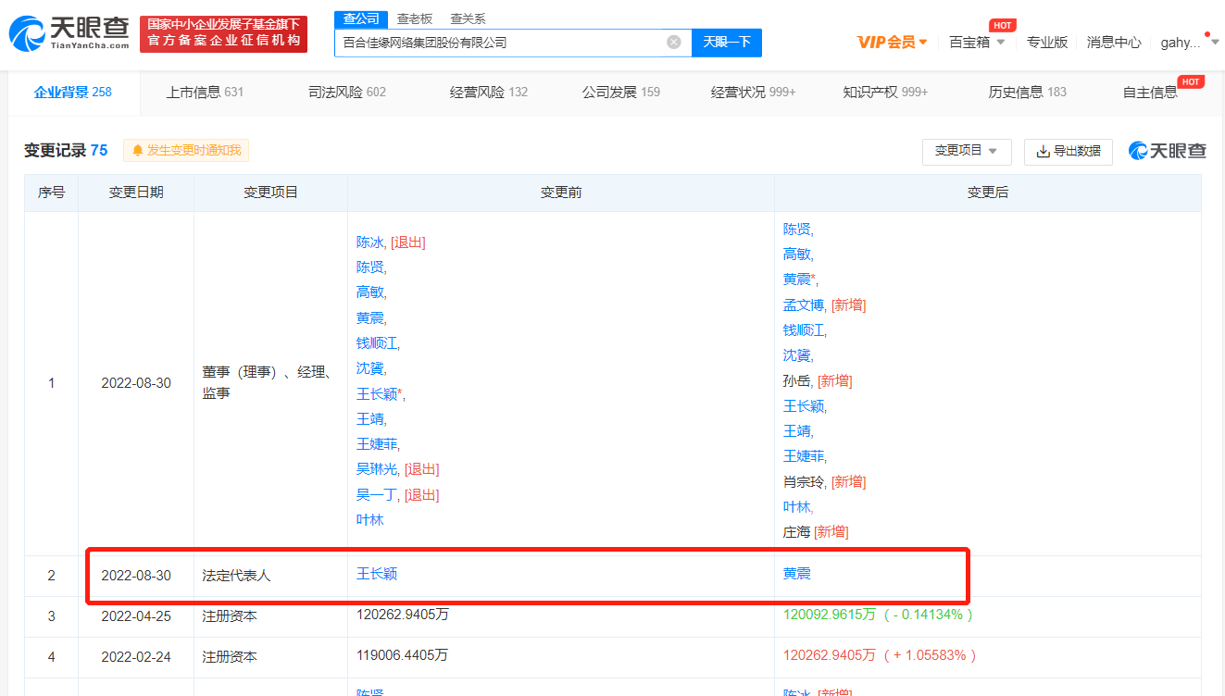Open the 专业版 link

click(1046, 42)
